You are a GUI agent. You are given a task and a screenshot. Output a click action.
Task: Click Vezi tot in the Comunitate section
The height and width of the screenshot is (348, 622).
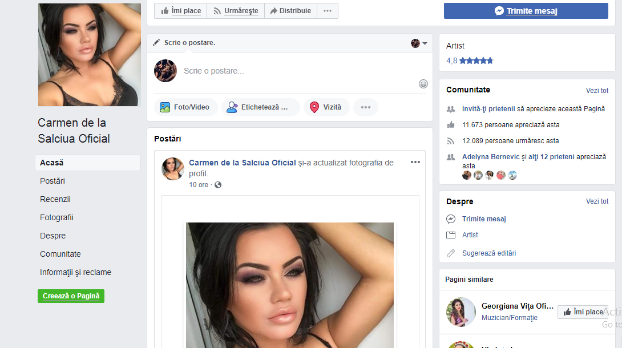[x=597, y=90]
